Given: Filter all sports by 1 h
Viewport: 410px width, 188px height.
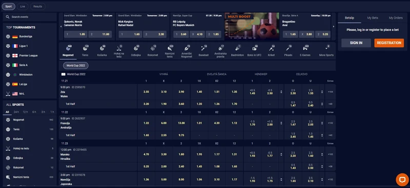Looking at the screenshot, I should click(x=52, y=112).
